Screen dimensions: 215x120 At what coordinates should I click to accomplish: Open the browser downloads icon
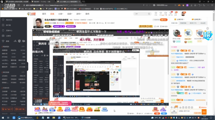[191, 5]
